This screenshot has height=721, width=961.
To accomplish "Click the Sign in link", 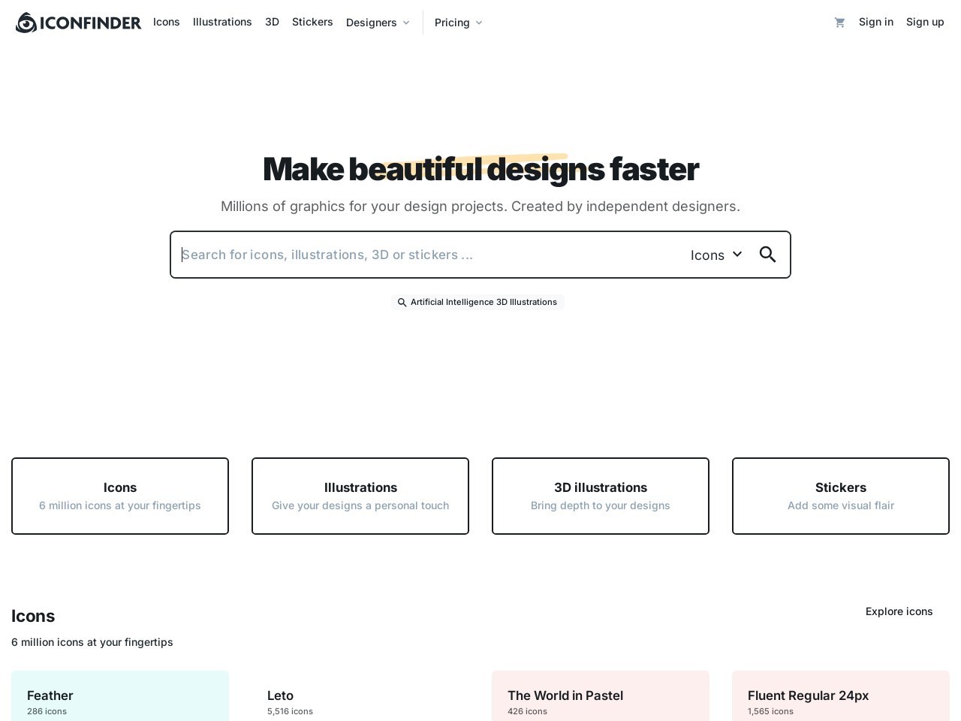I will pyautogui.click(x=876, y=22).
